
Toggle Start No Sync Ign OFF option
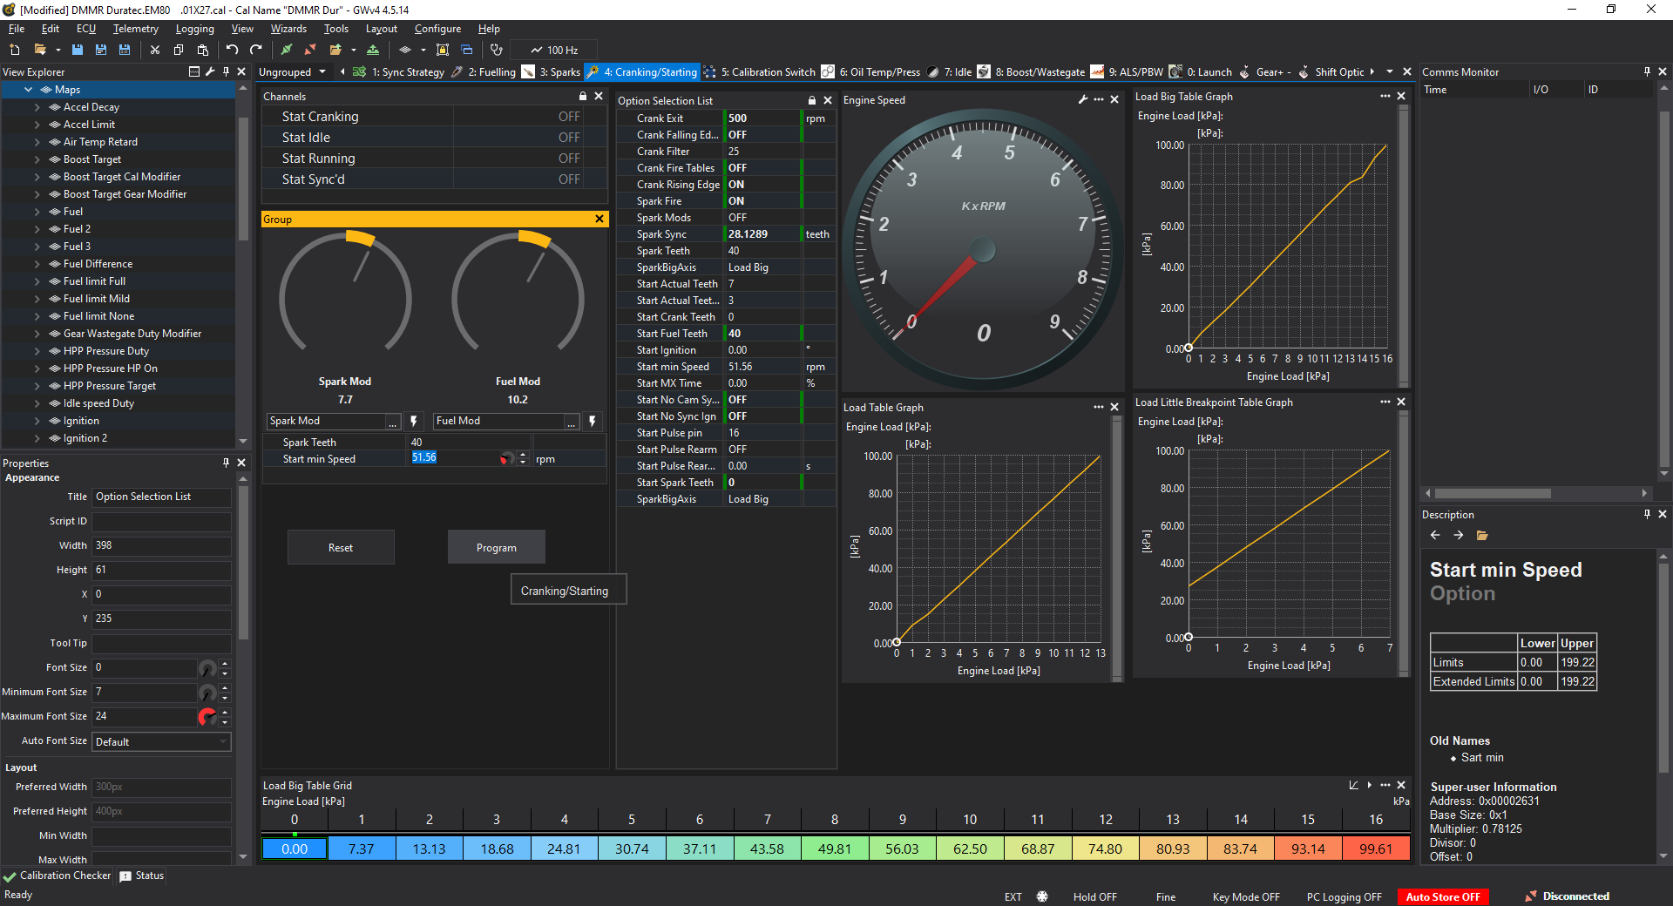[737, 416]
